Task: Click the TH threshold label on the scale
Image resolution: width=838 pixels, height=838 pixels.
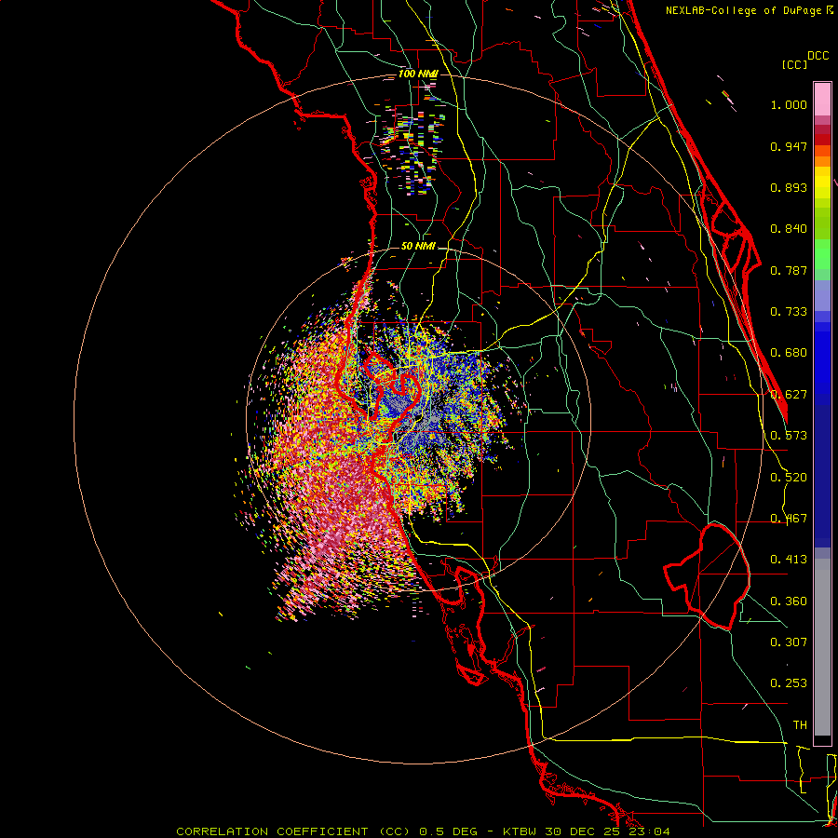Action: point(800,725)
